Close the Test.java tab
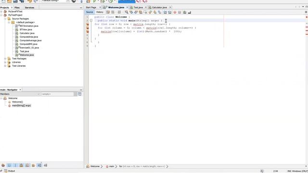 pyautogui.click(x=146, y=7)
